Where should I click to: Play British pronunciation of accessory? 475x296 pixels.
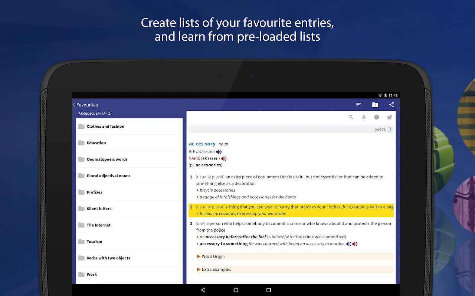coord(219,152)
